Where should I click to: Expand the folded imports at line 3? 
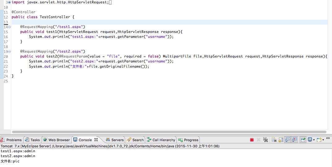(9, 2)
